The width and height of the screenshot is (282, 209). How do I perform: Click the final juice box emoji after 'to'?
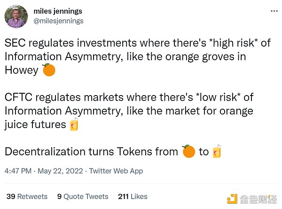(x=217, y=152)
